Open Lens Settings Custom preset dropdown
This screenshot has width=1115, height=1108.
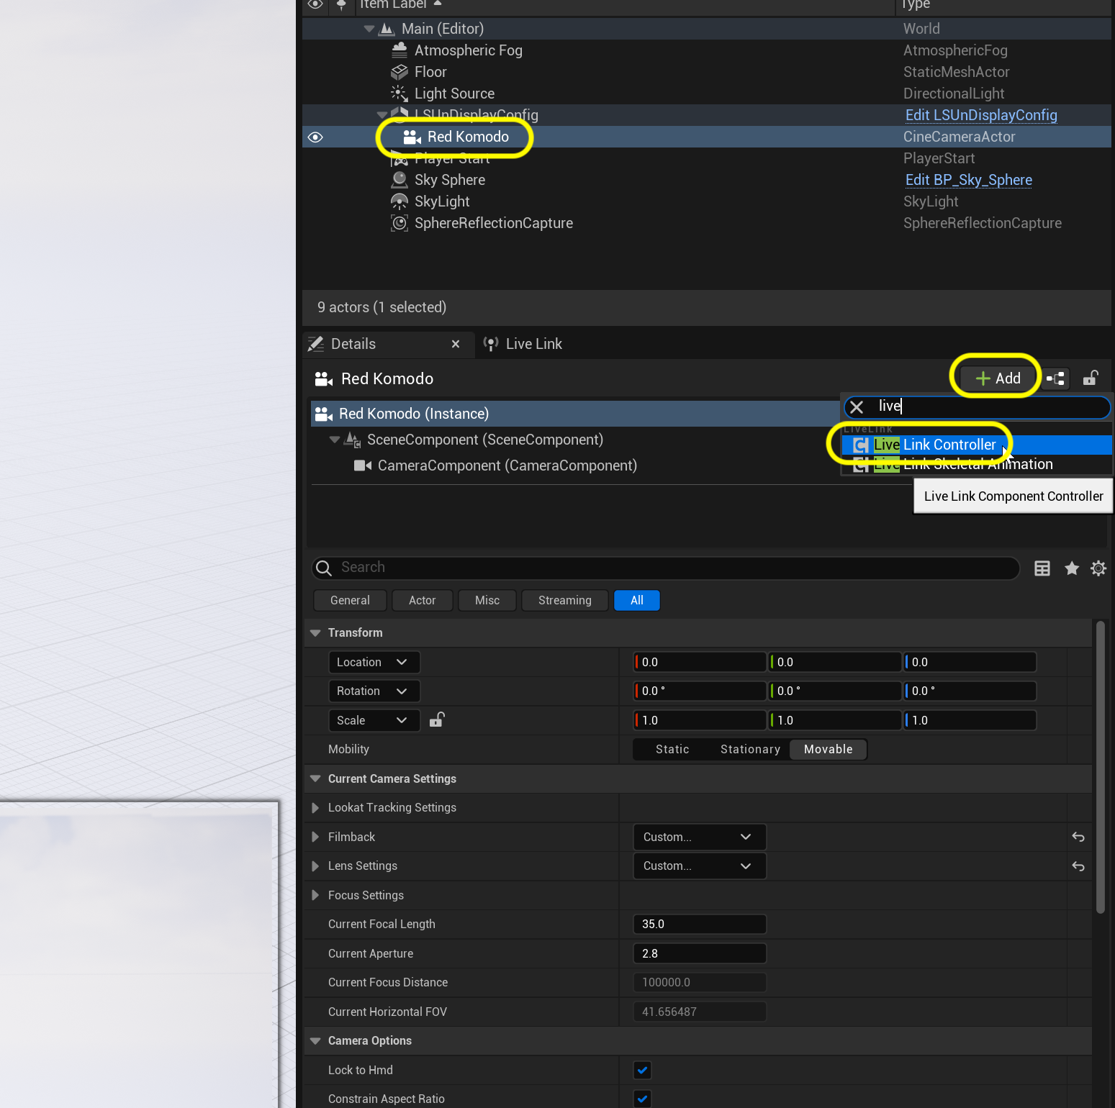click(699, 866)
